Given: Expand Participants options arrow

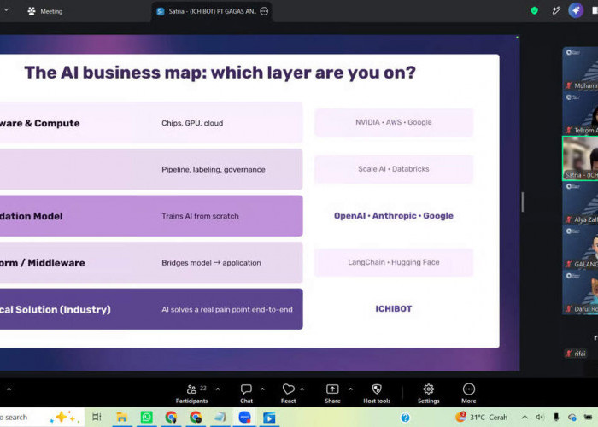Looking at the screenshot, I should [x=218, y=389].
